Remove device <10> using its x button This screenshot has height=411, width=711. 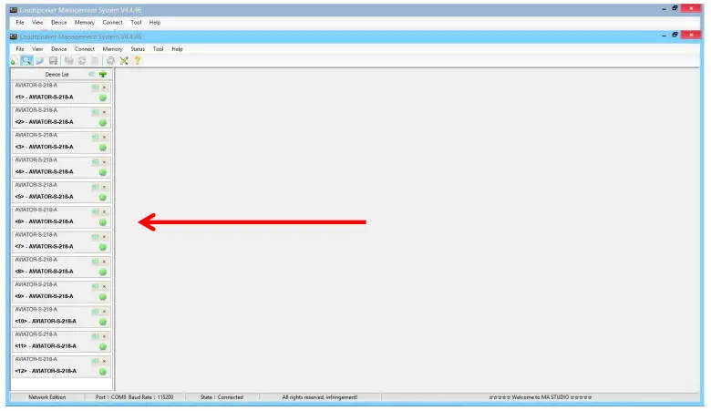click(x=104, y=312)
